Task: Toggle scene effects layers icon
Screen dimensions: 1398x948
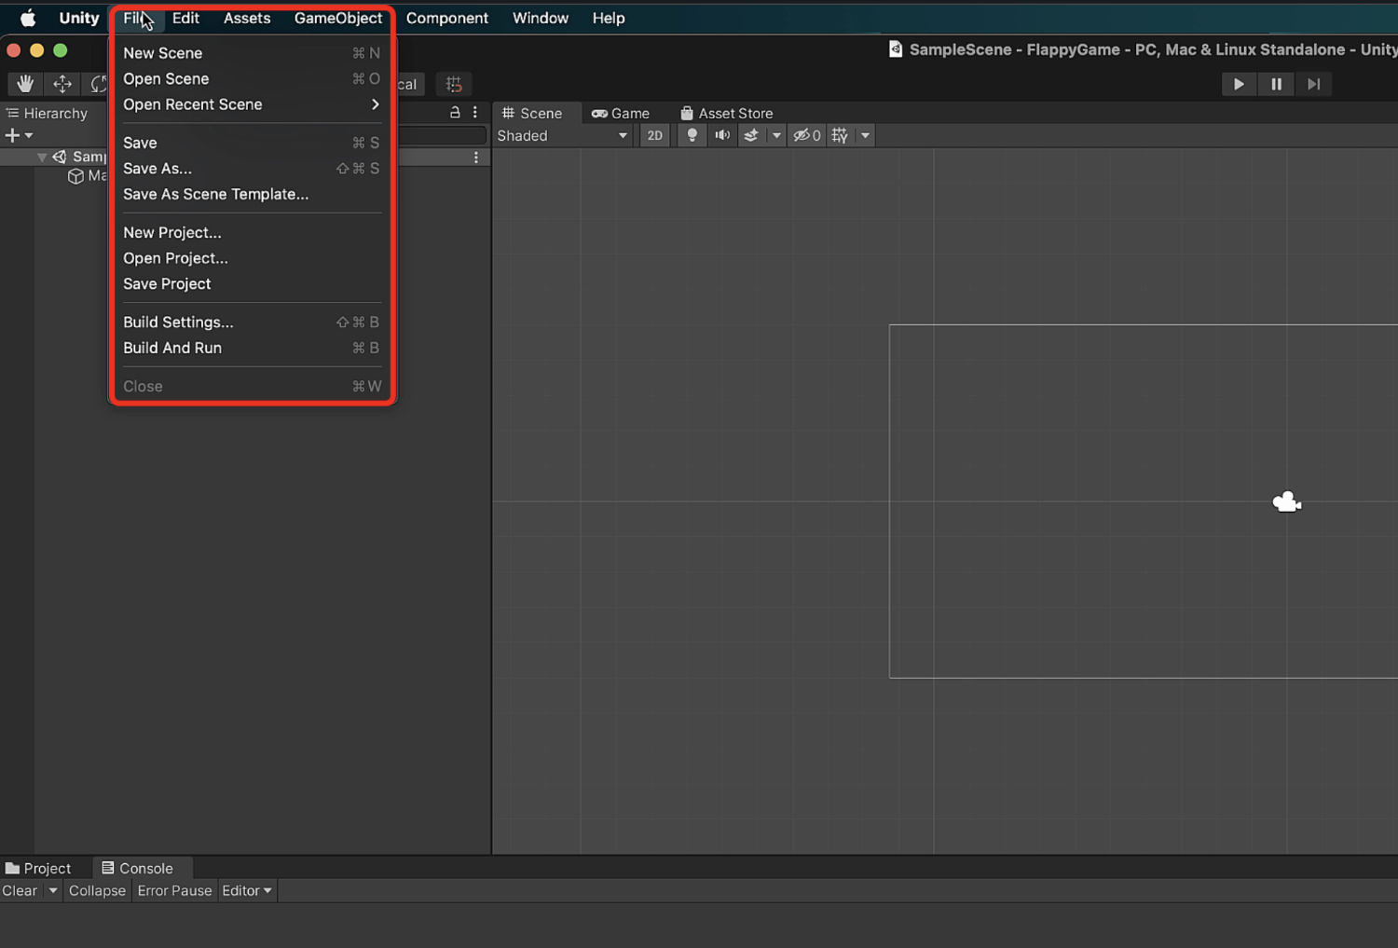Action: click(751, 135)
